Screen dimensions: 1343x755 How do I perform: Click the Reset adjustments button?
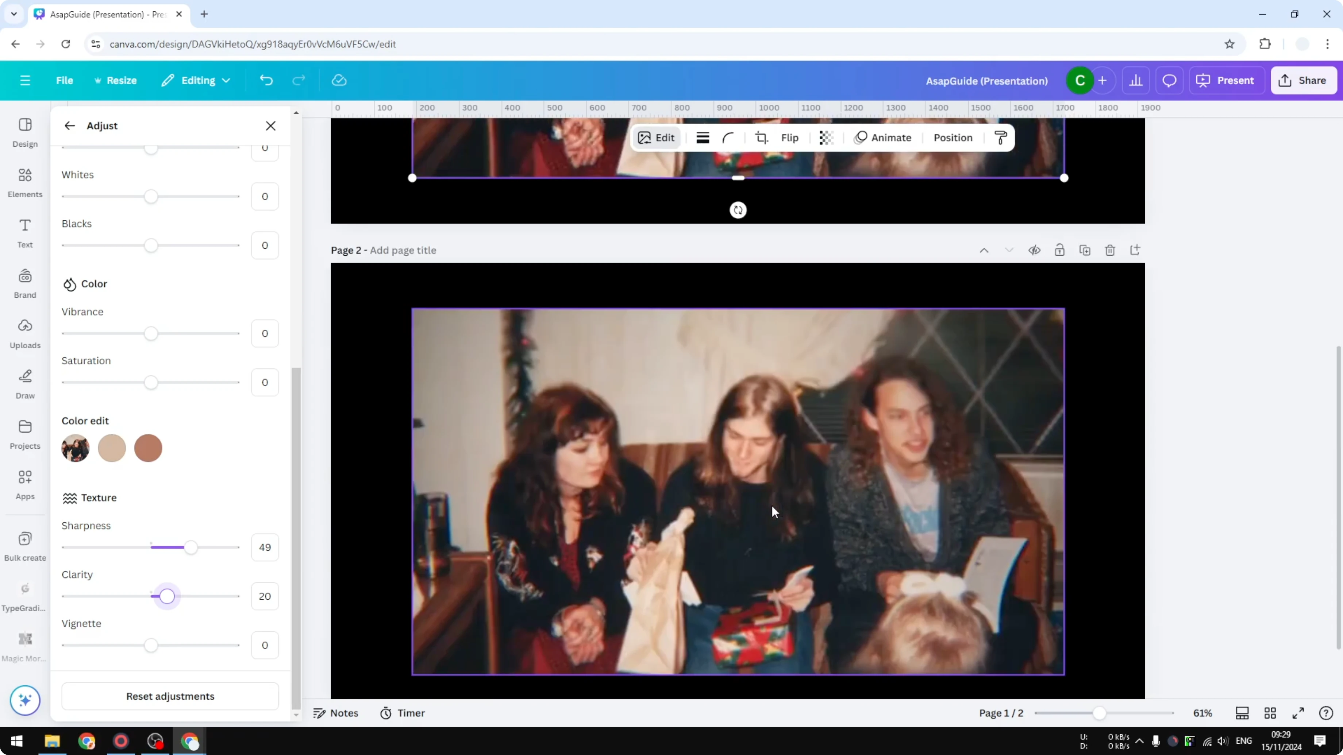click(x=170, y=696)
